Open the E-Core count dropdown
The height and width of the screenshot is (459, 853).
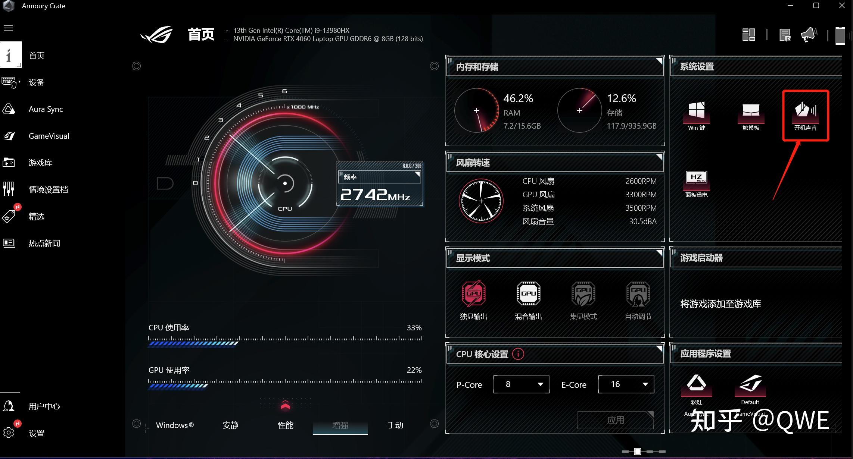click(x=626, y=384)
